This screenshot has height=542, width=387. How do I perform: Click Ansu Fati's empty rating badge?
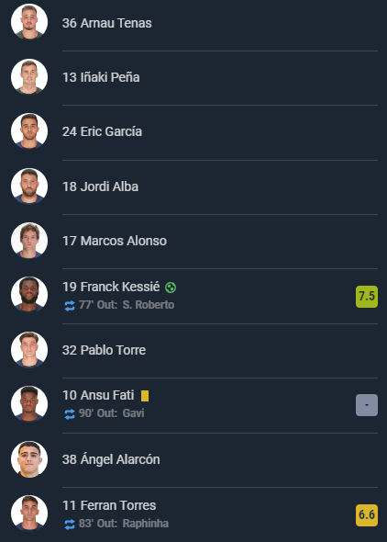[367, 405]
